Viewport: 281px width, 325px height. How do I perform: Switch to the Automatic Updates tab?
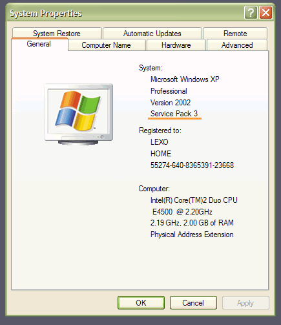click(152, 33)
